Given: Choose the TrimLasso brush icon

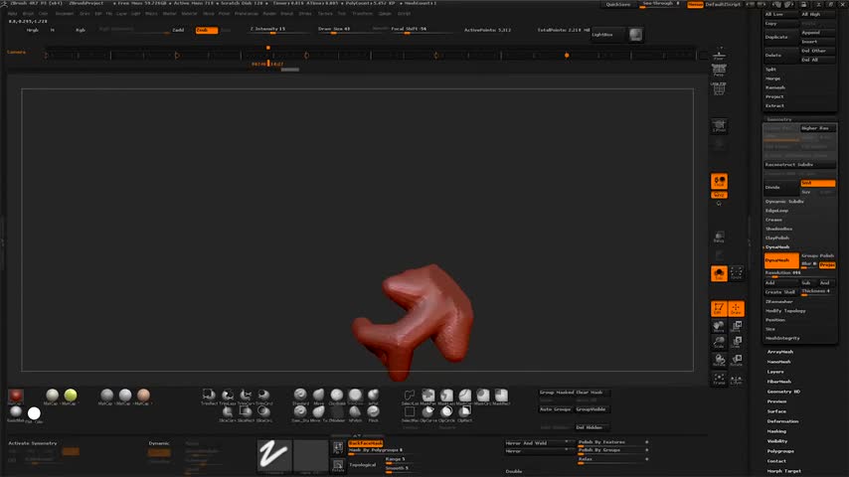Looking at the screenshot, I should tap(228, 395).
